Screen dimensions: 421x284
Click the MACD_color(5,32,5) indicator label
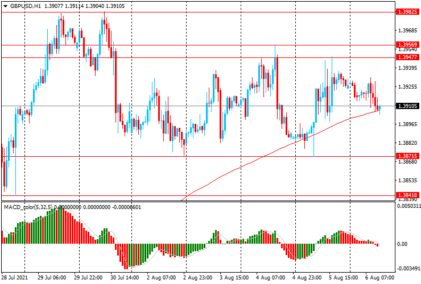pos(28,207)
